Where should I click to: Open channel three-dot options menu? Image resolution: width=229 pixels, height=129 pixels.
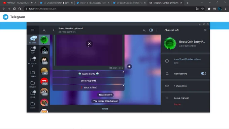157,30
